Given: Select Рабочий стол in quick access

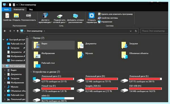Looking at the screenshot, I should pos(16,44).
